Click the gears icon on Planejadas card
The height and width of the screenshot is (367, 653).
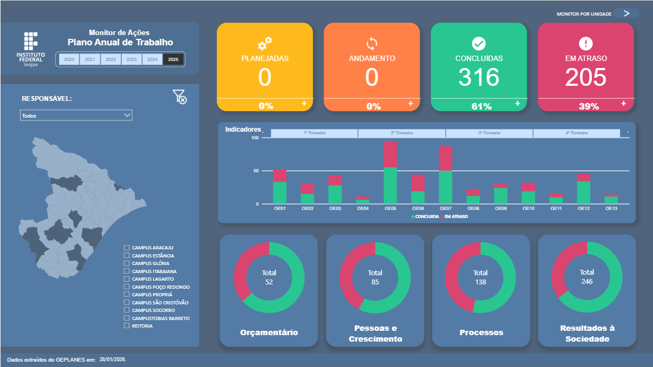coord(264,43)
